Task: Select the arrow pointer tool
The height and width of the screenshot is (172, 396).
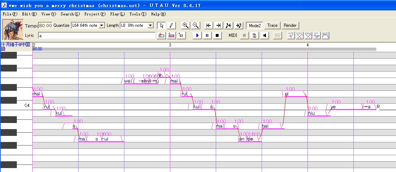Action: 162,25
